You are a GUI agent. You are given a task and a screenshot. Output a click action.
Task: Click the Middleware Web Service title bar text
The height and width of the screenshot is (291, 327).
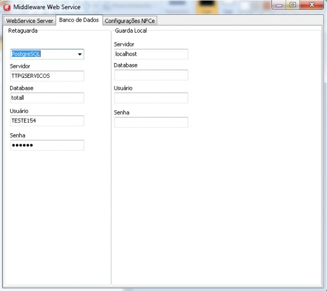[50, 7]
